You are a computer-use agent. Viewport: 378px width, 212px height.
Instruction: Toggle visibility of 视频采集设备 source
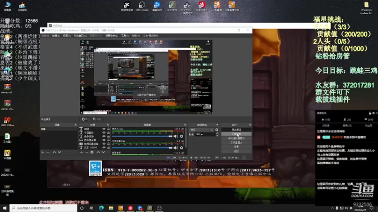pyautogui.click(x=104, y=144)
